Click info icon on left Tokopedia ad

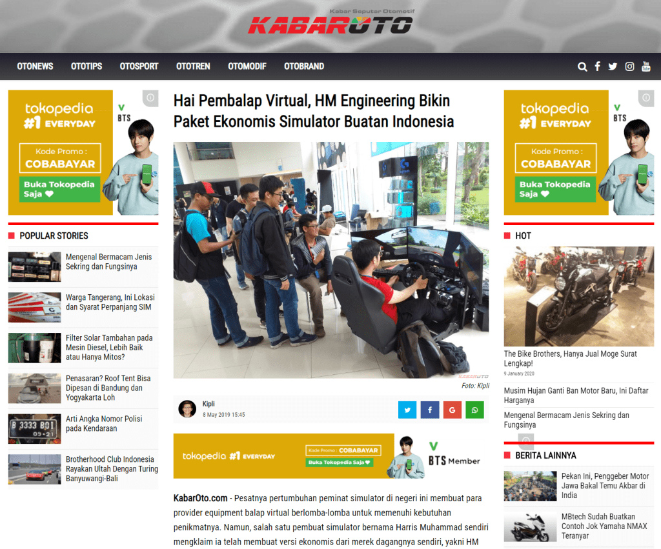(x=150, y=98)
